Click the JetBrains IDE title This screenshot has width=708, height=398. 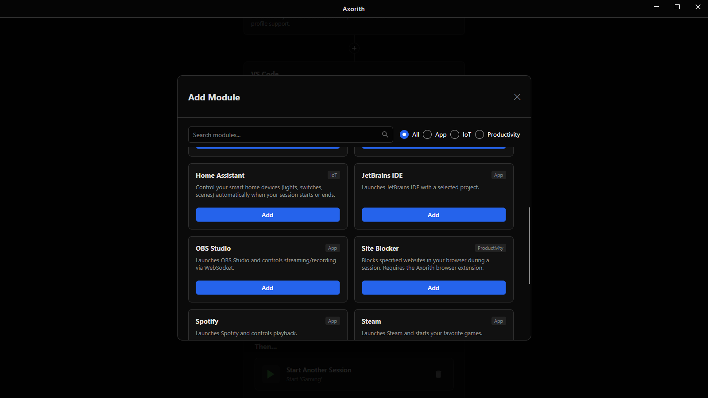[x=382, y=176]
